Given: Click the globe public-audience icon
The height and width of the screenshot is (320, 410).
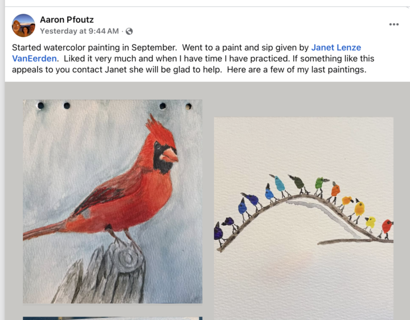Looking at the screenshot, I should pyautogui.click(x=129, y=31).
